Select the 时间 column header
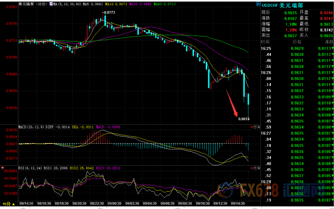Viewport: 334px width, 209px height. click(265, 41)
